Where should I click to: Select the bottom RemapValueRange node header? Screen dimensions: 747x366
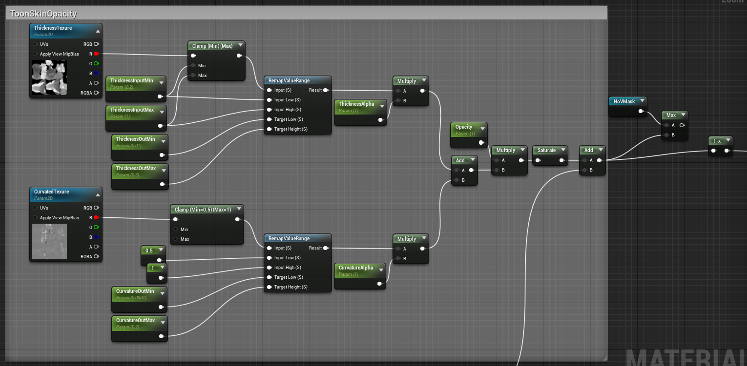tap(297, 238)
